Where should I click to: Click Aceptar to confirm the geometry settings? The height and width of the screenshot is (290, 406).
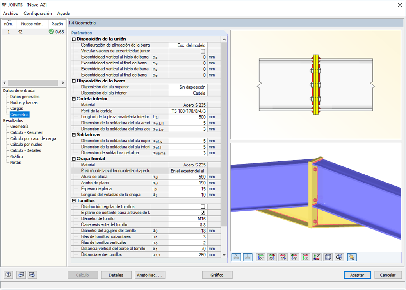pyautogui.click(x=357, y=275)
